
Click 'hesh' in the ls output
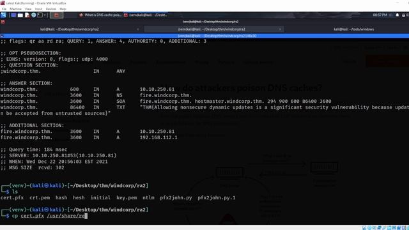[79, 197]
